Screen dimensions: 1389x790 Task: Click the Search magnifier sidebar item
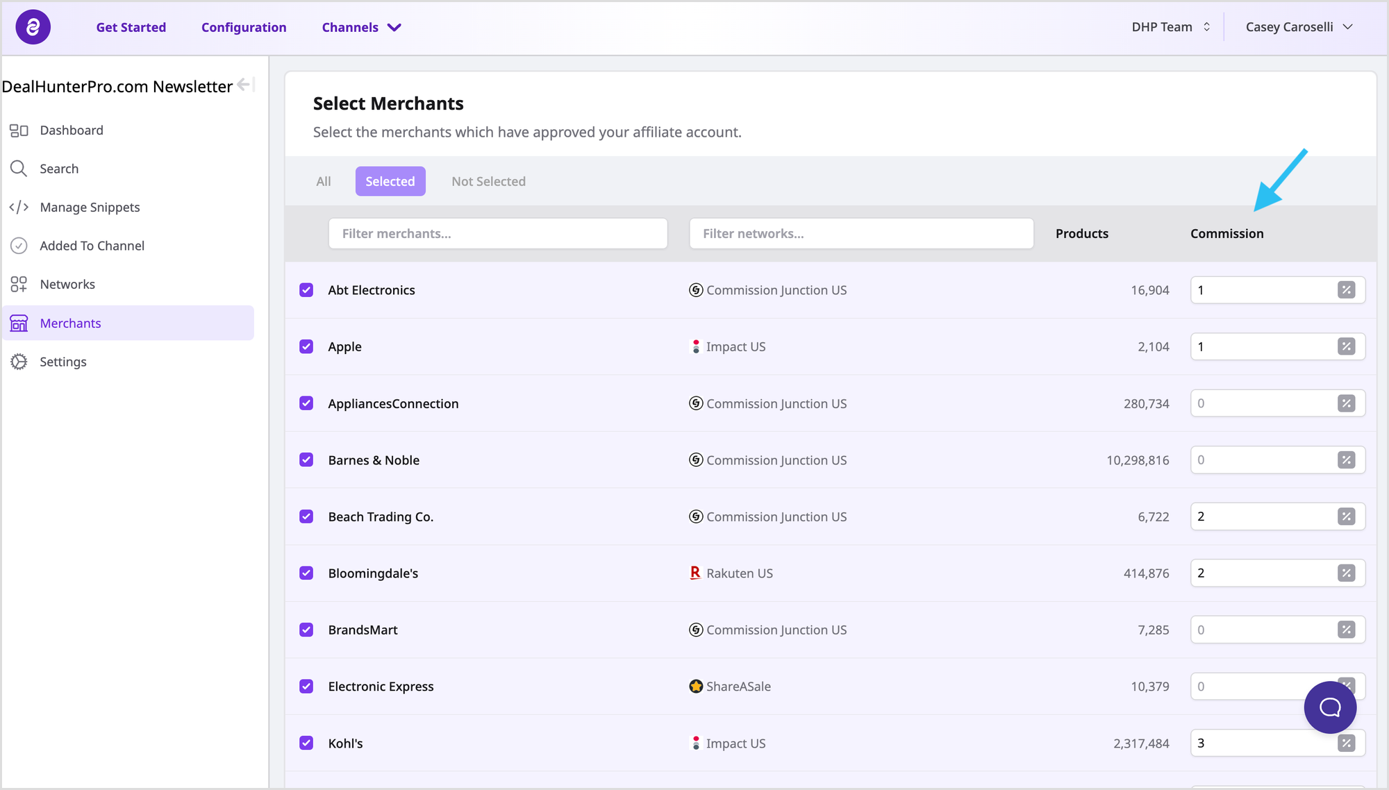[19, 169]
